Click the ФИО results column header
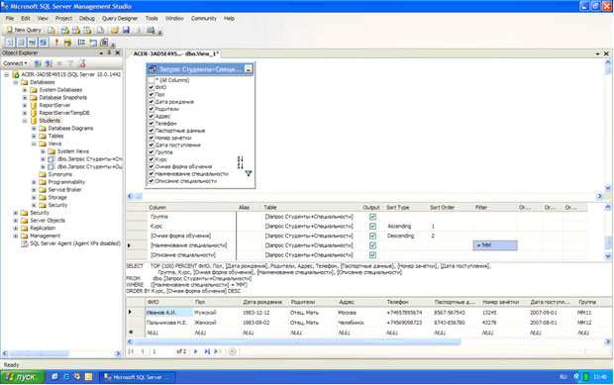The image size is (614, 385). [x=168, y=302]
